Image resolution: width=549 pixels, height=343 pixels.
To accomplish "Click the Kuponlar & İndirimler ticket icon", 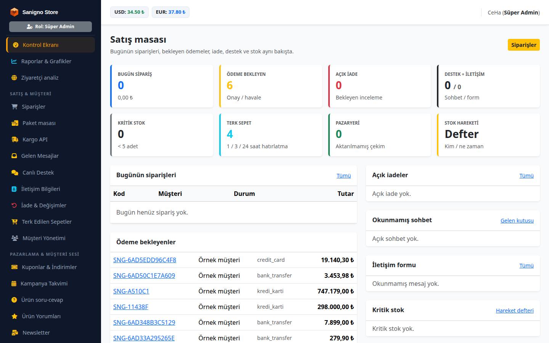I will click(x=14, y=267).
